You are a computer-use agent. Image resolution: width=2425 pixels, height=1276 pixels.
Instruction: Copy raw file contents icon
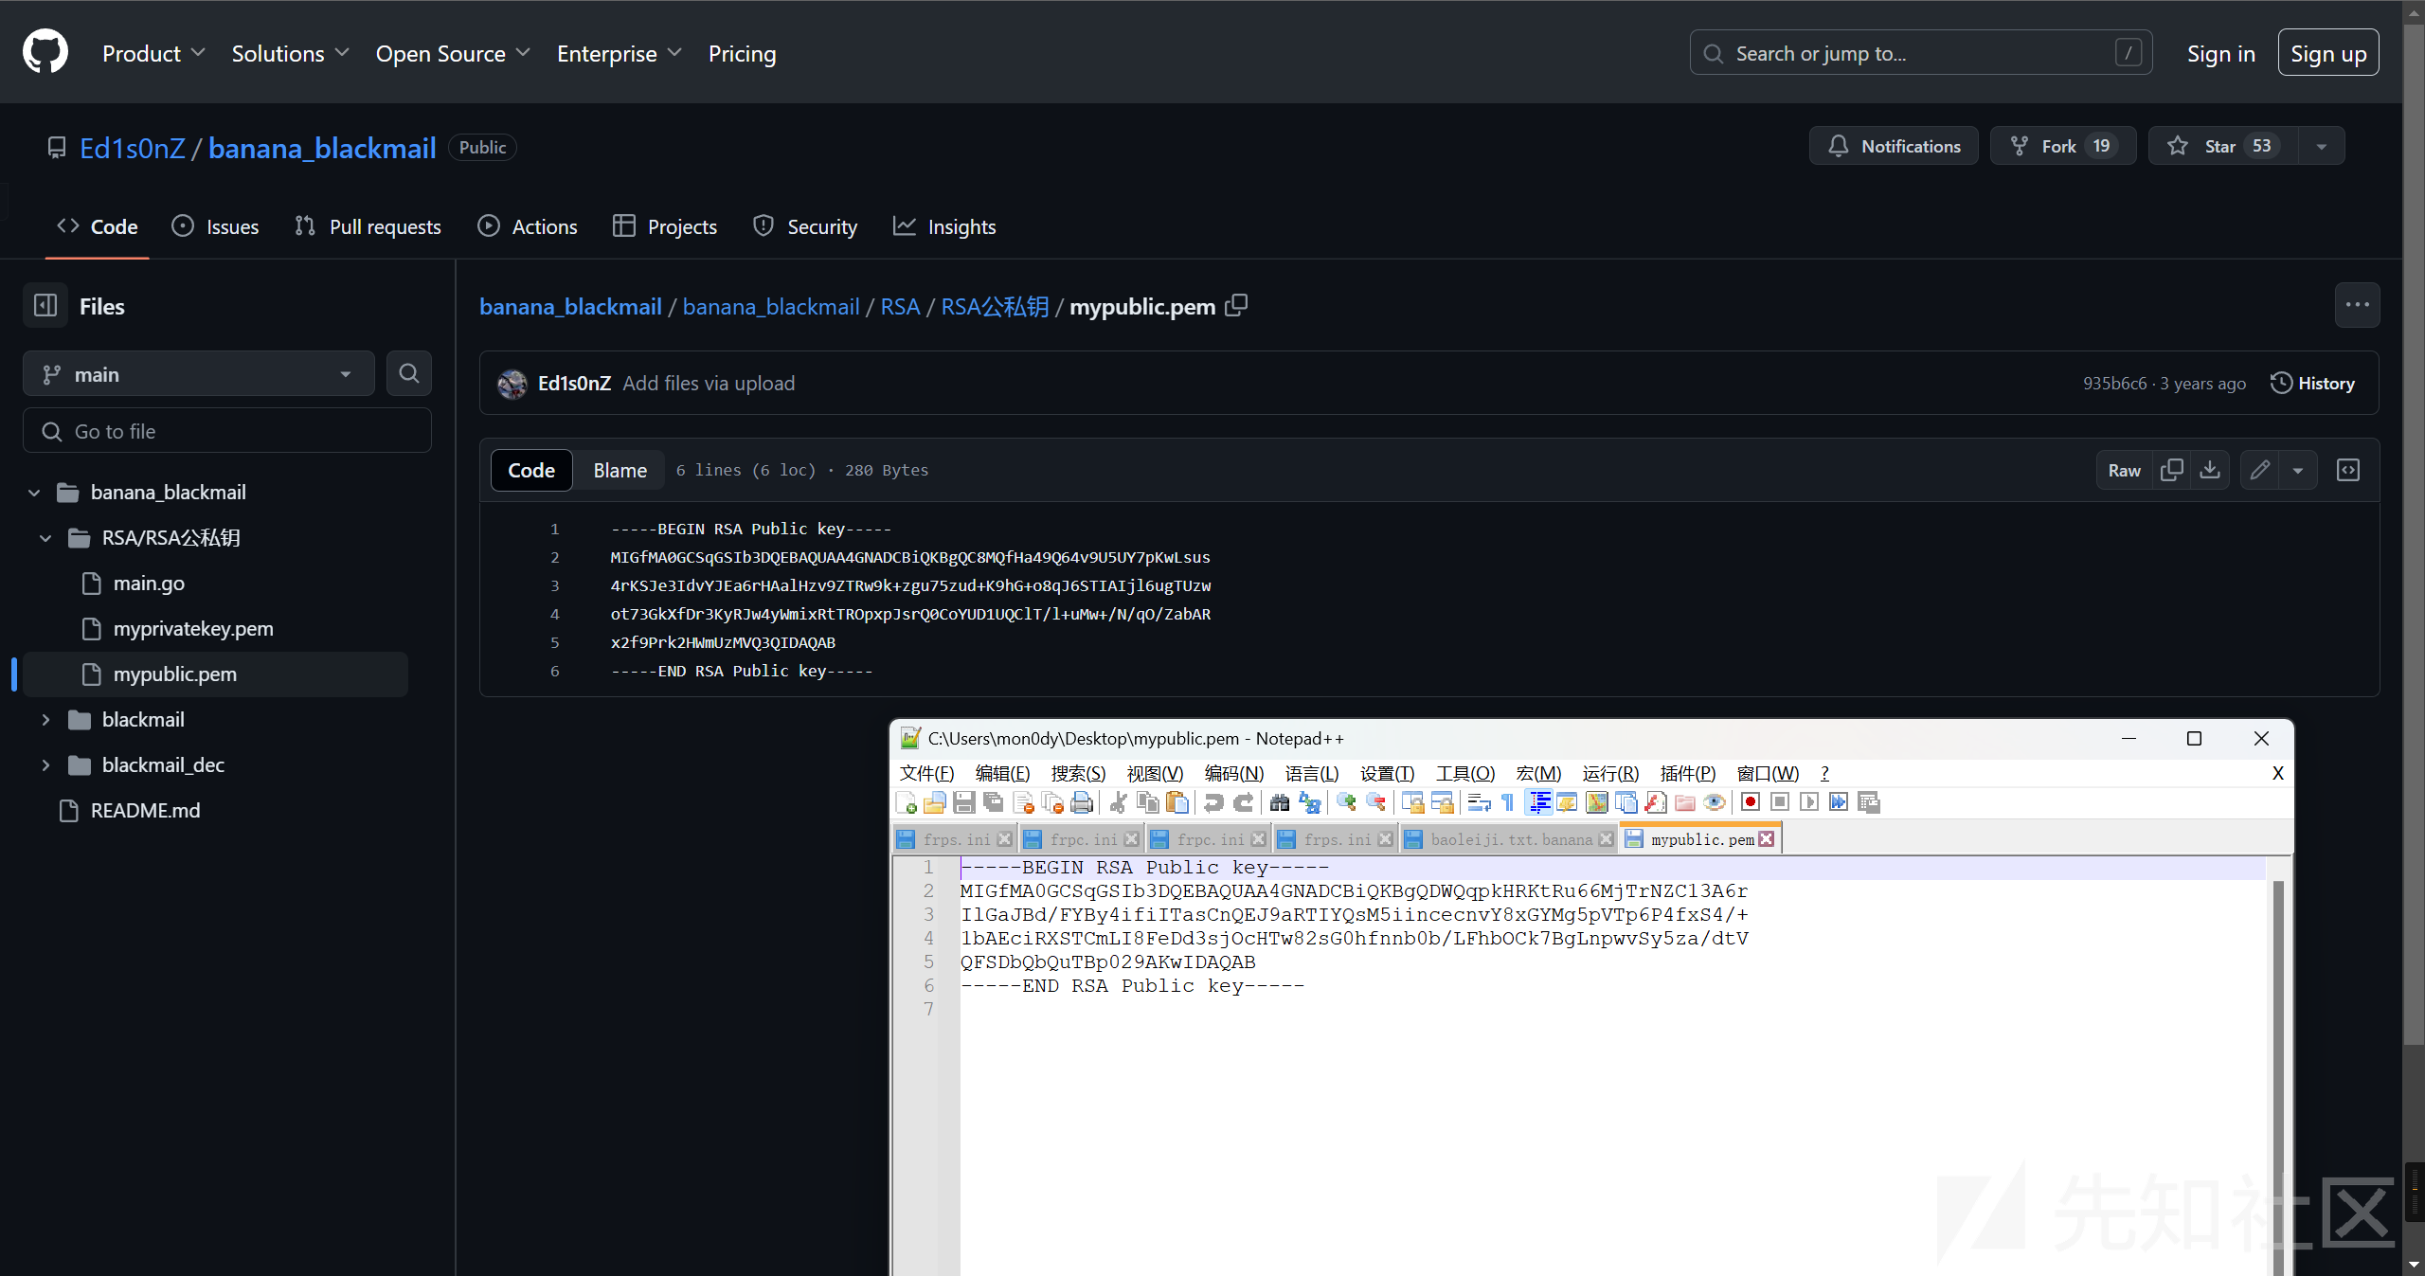click(2171, 470)
